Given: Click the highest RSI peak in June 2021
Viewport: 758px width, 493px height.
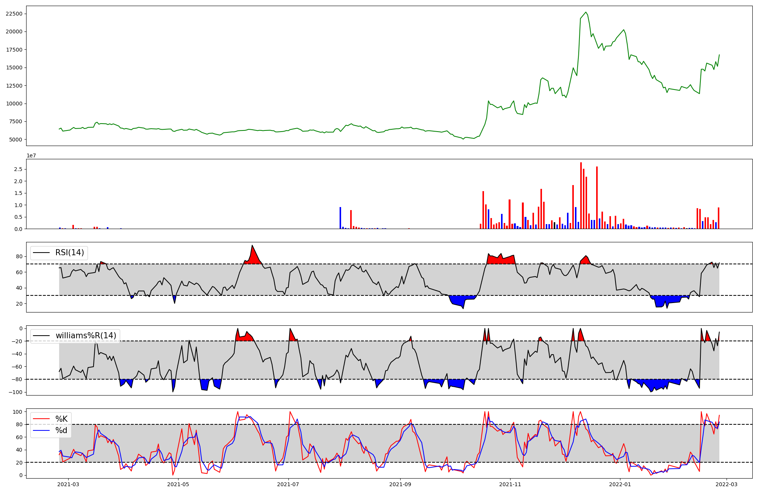Looking at the screenshot, I should pyautogui.click(x=252, y=245).
